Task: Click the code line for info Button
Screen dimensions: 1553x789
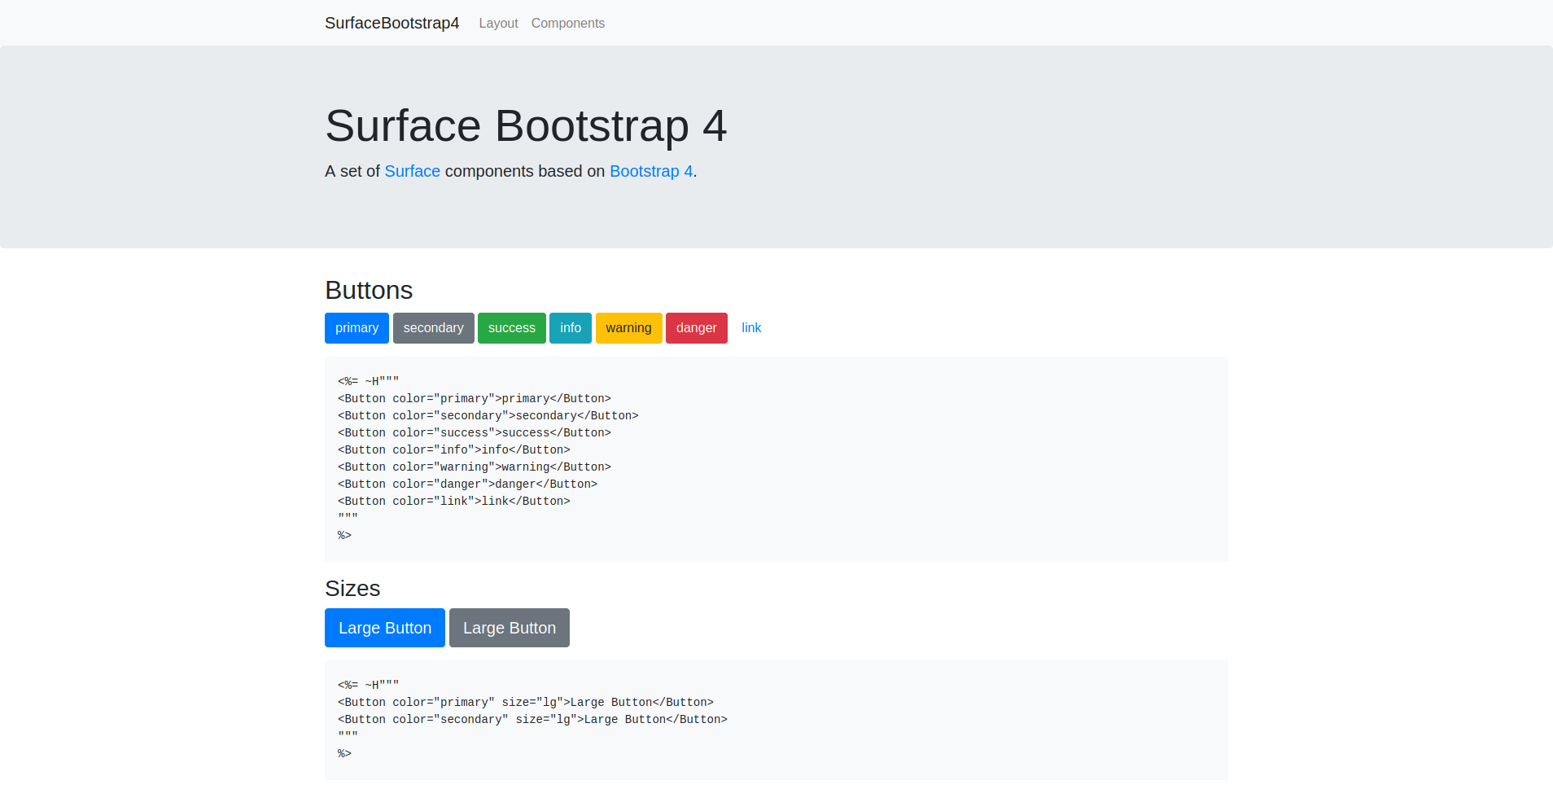Action: coord(454,449)
